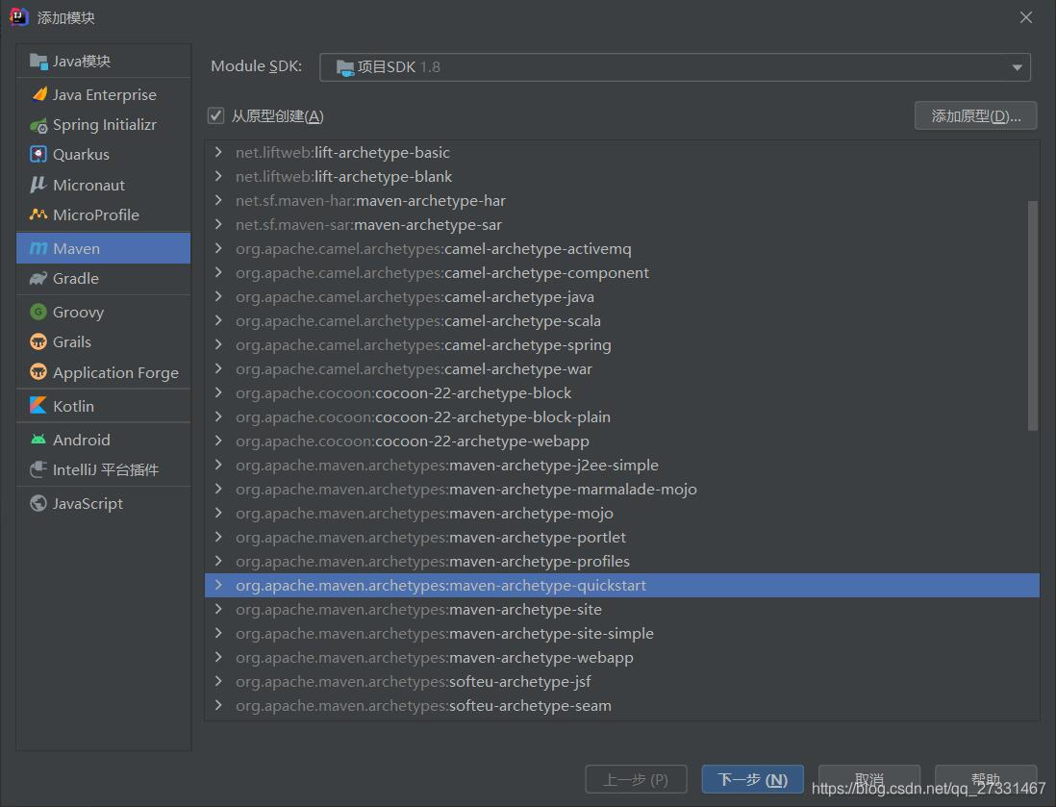Select maven-archetype-portlet row
This screenshot has height=807, width=1056.
coord(621,537)
